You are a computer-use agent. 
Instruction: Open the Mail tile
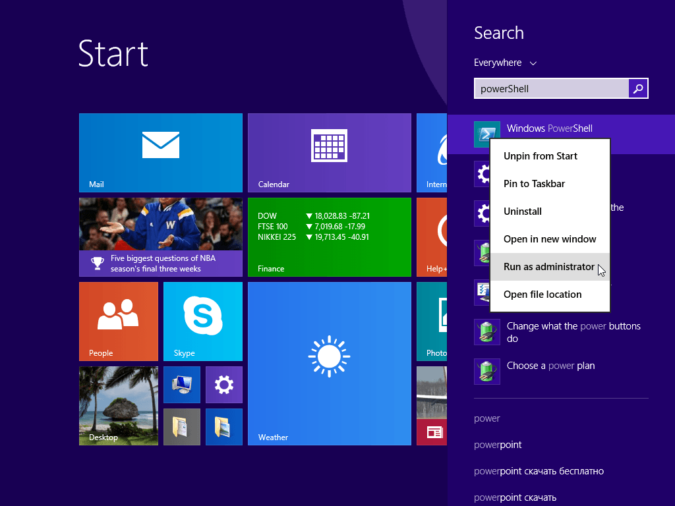[x=160, y=152]
